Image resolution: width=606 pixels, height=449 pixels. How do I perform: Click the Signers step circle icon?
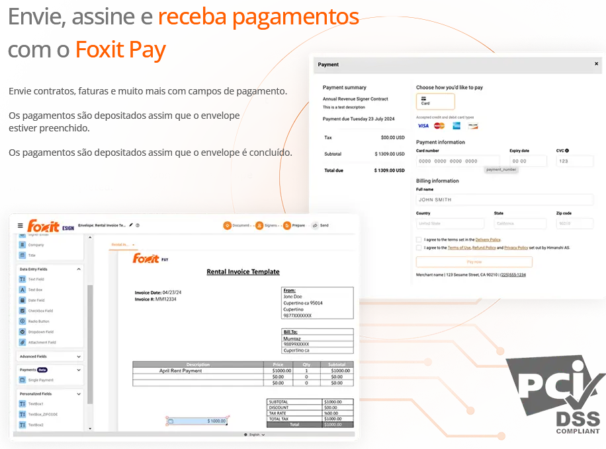(x=259, y=225)
